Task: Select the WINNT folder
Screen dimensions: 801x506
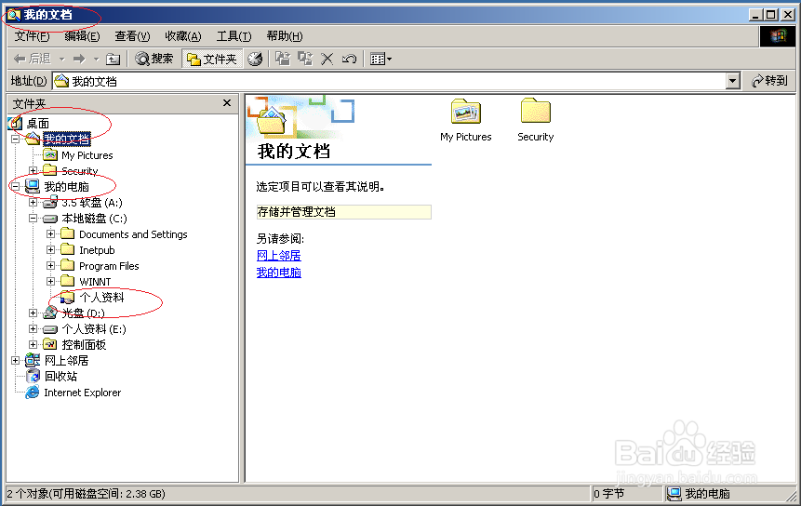Action: (95, 282)
